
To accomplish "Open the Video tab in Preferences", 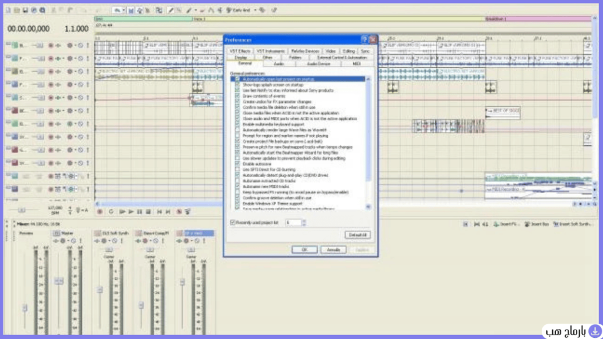I will pyautogui.click(x=330, y=51).
